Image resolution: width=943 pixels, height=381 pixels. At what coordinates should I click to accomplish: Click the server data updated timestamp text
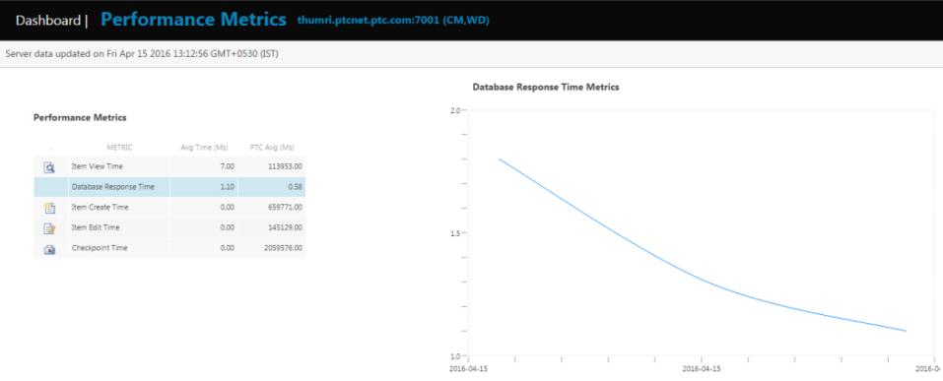click(141, 54)
